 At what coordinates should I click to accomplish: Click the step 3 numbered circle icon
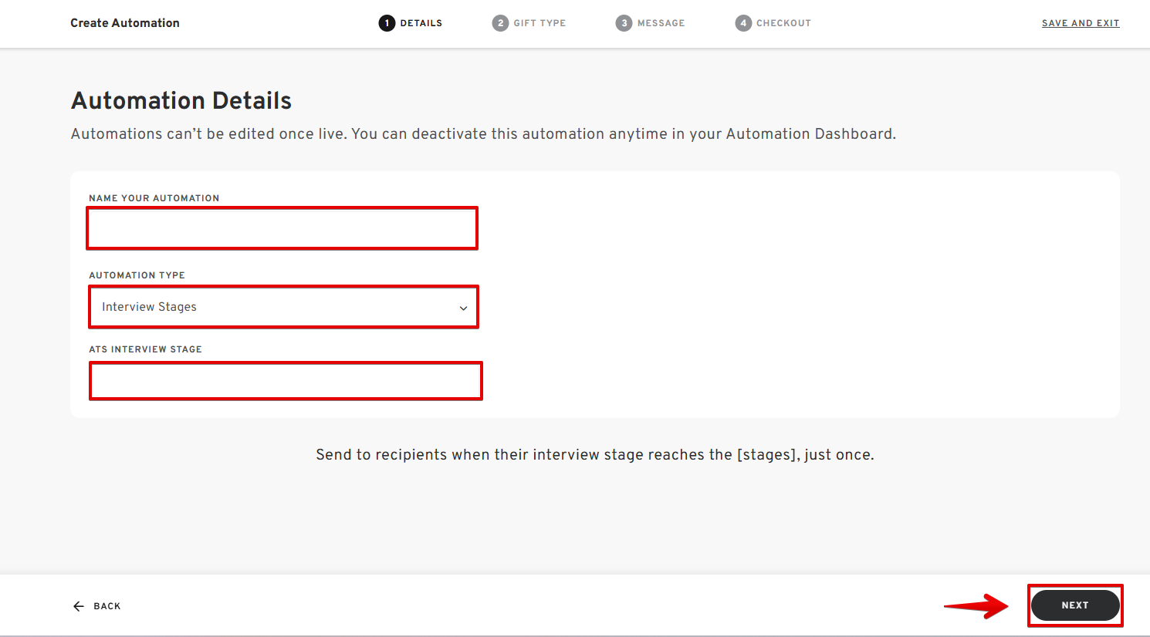tap(624, 23)
